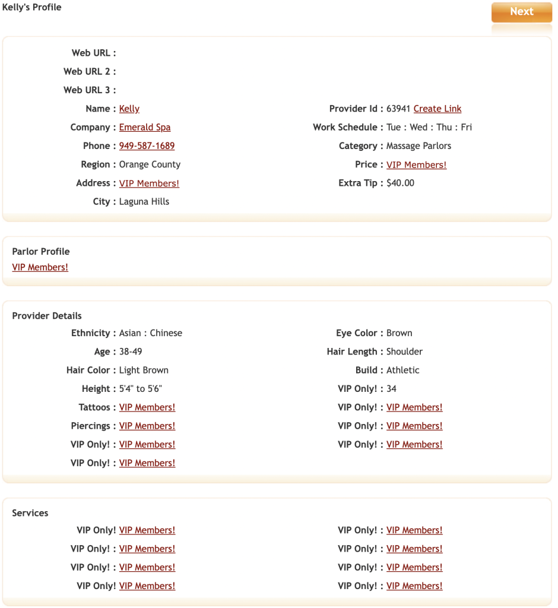Click the orange Next button
This screenshot has height=608, width=558.
click(x=521, y=11)
